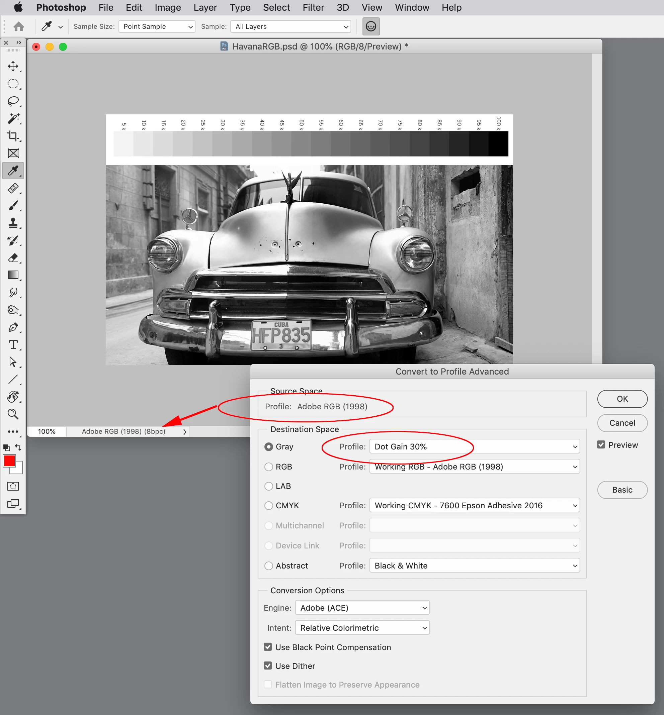Open the Filter menu
Screen dimensions: 664x715
coord(313,8)
